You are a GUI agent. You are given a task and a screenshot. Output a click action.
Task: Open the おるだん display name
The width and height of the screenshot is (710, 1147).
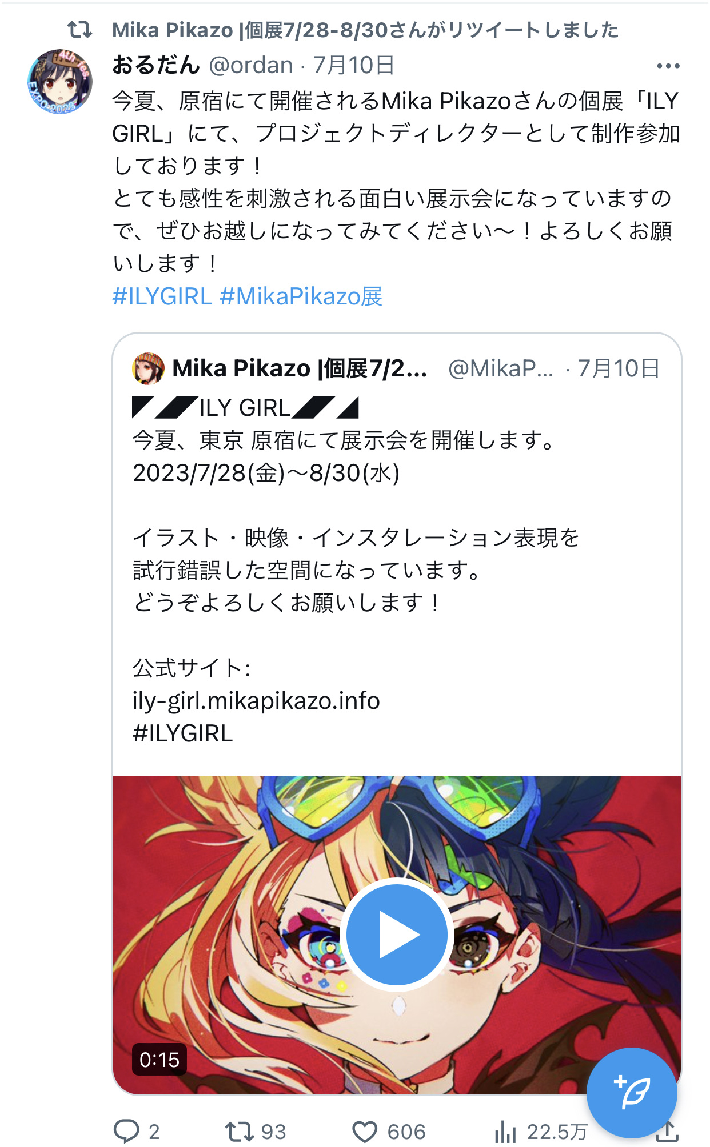coord(156,65)
